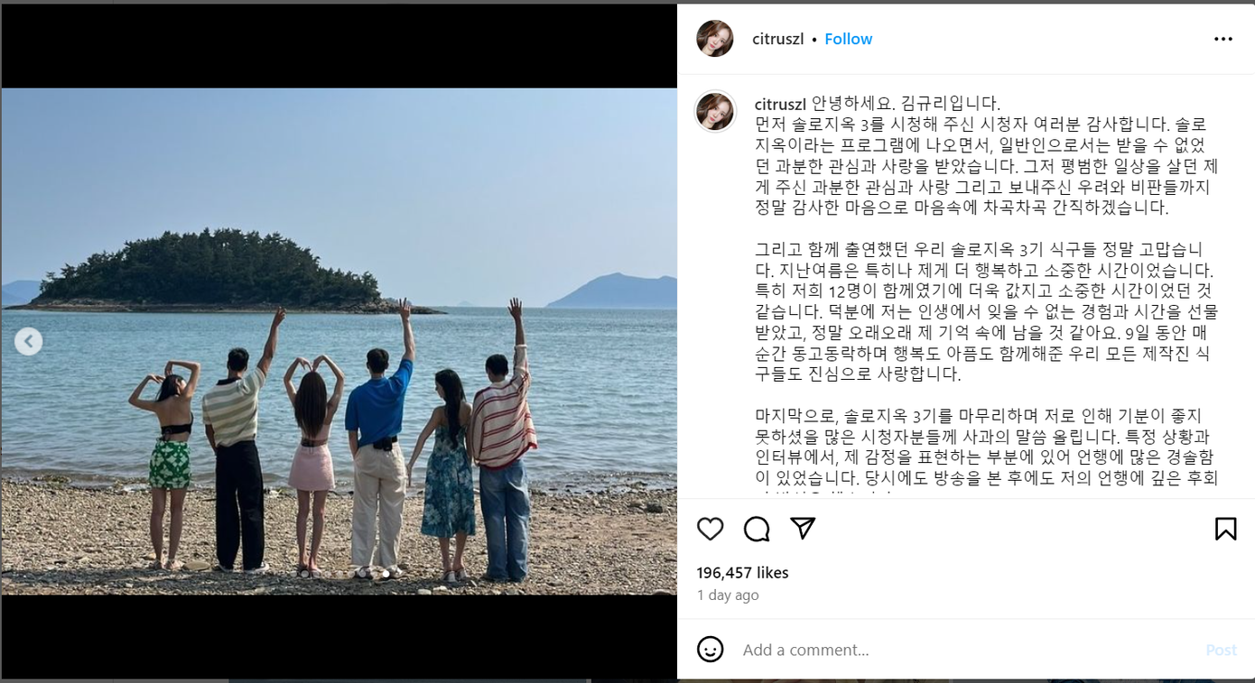Open the 1 day ago timestamp link

point(728,595)
